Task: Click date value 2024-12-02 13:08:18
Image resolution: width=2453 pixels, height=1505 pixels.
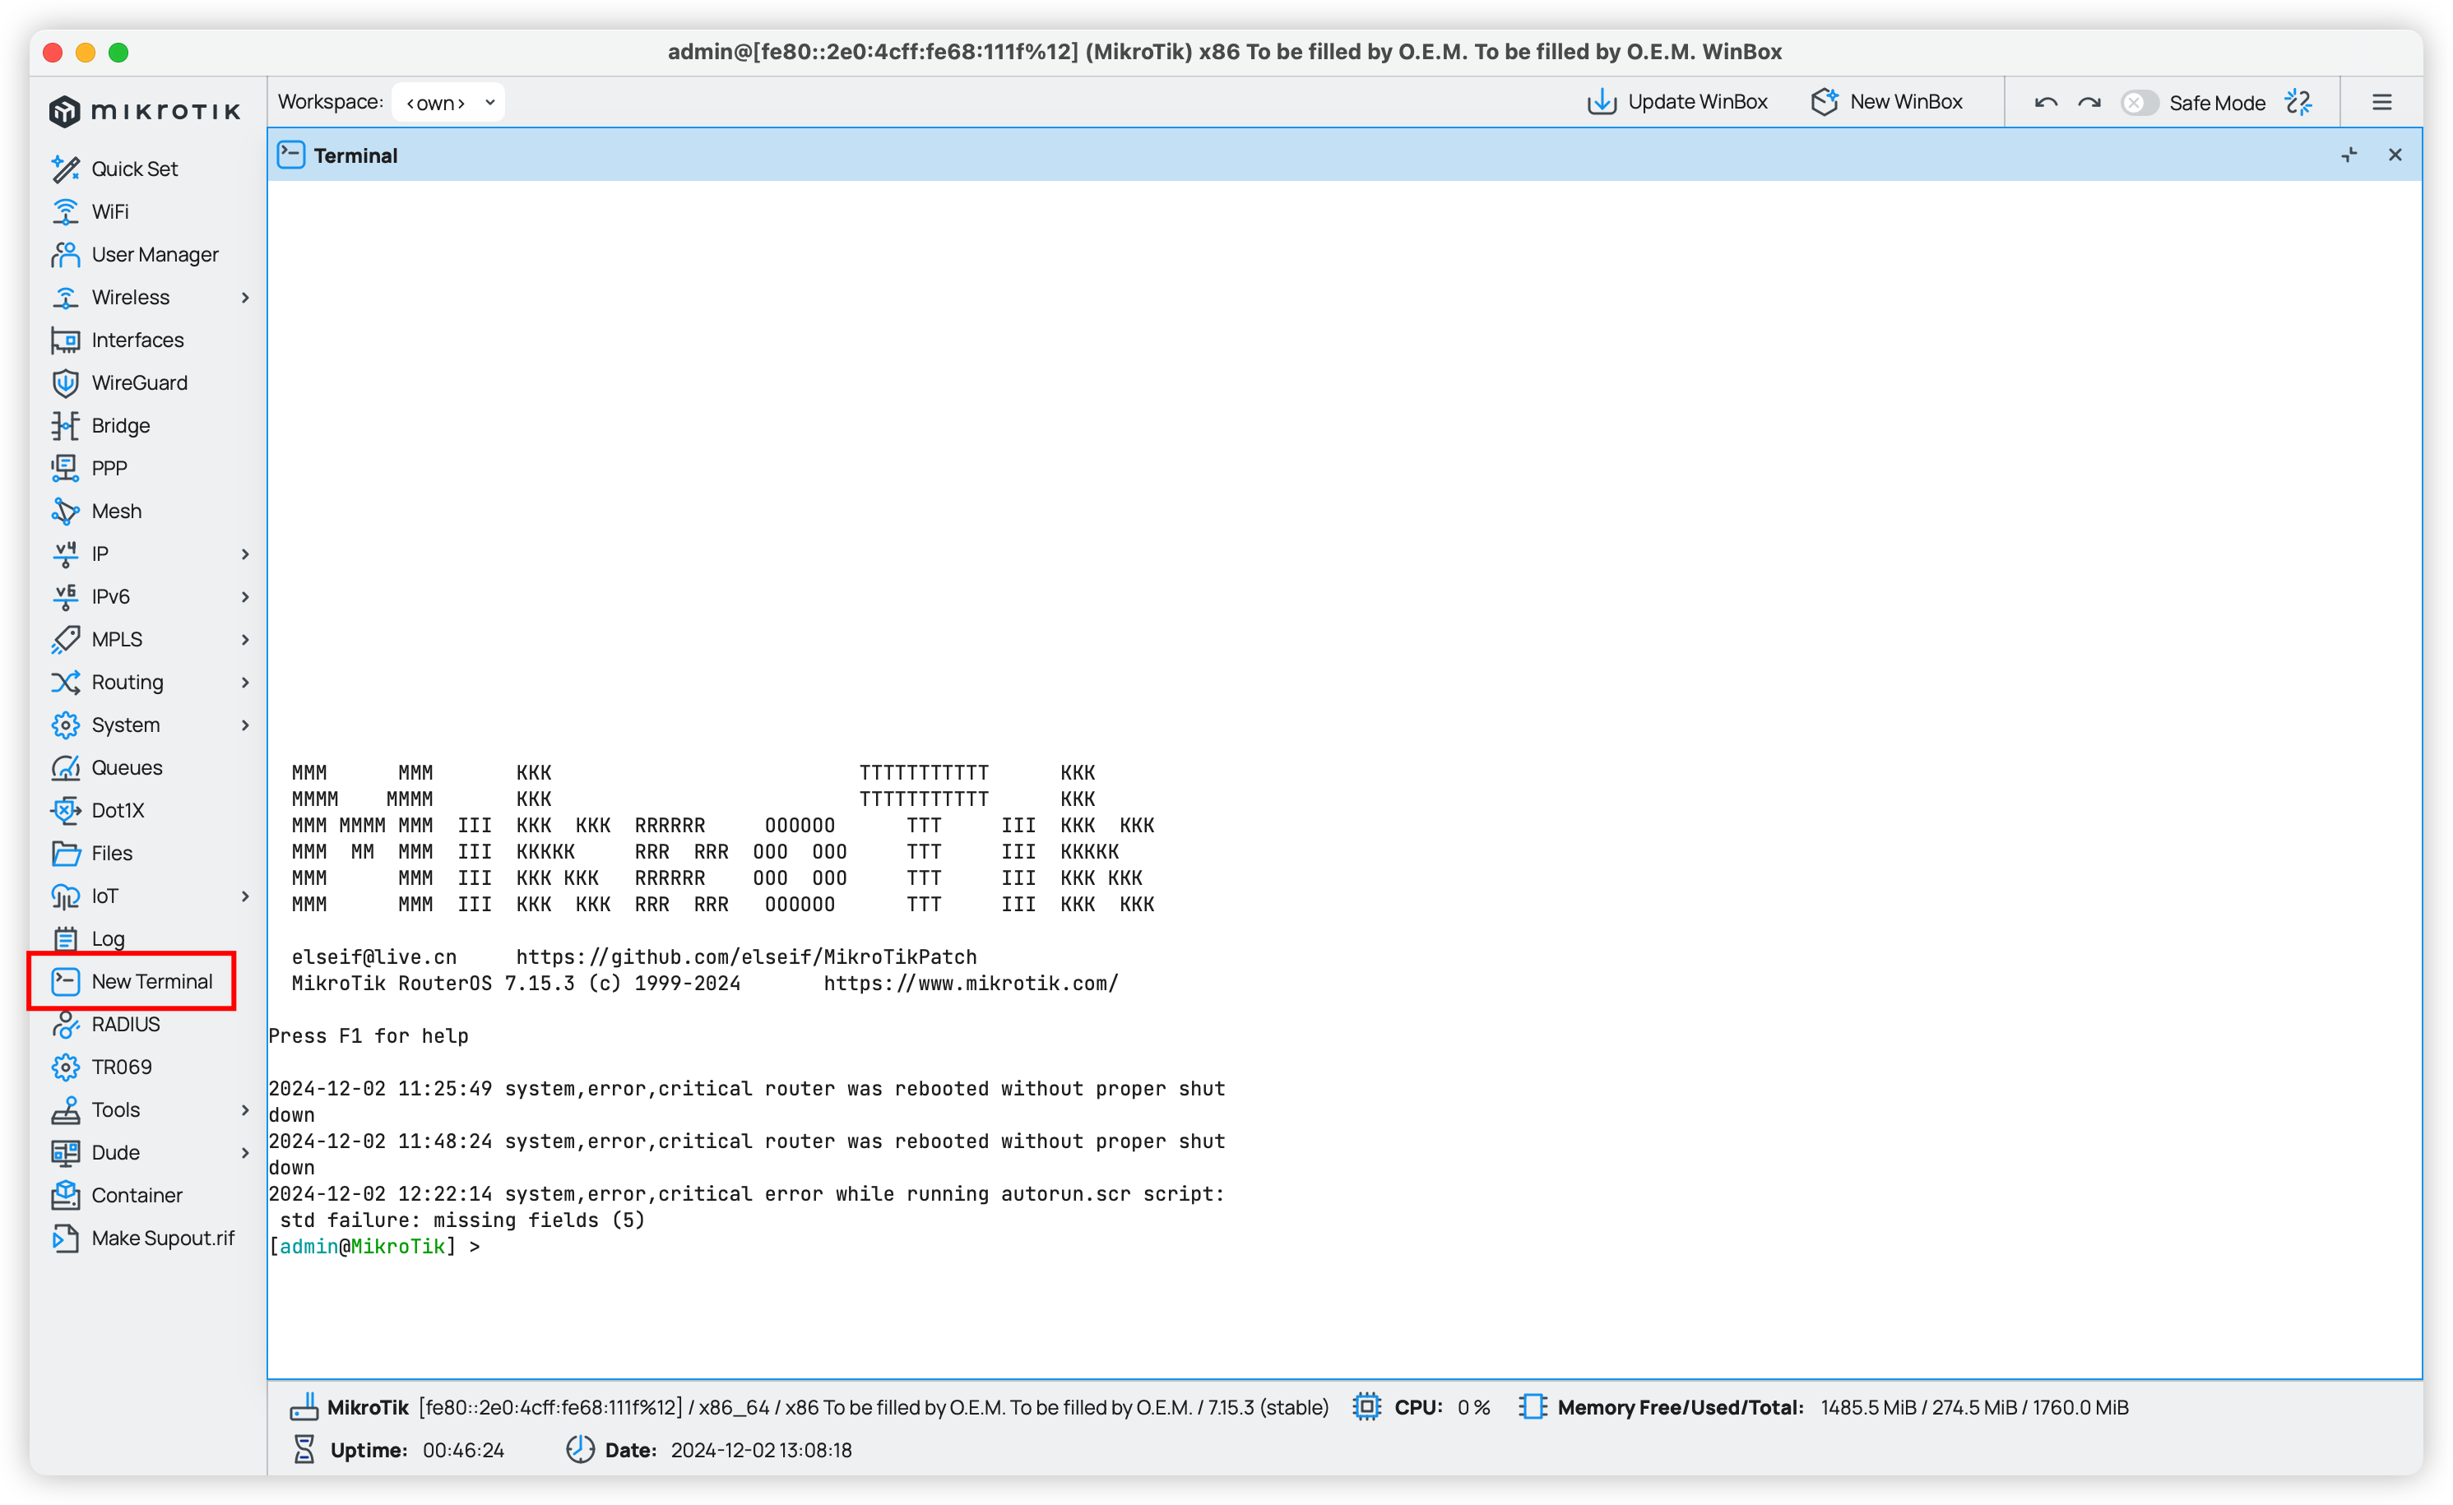Action: 761,1450
